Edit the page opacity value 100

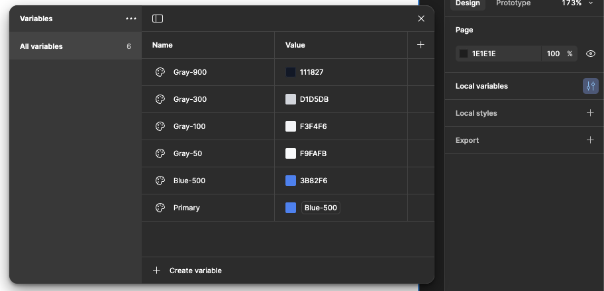553,54
